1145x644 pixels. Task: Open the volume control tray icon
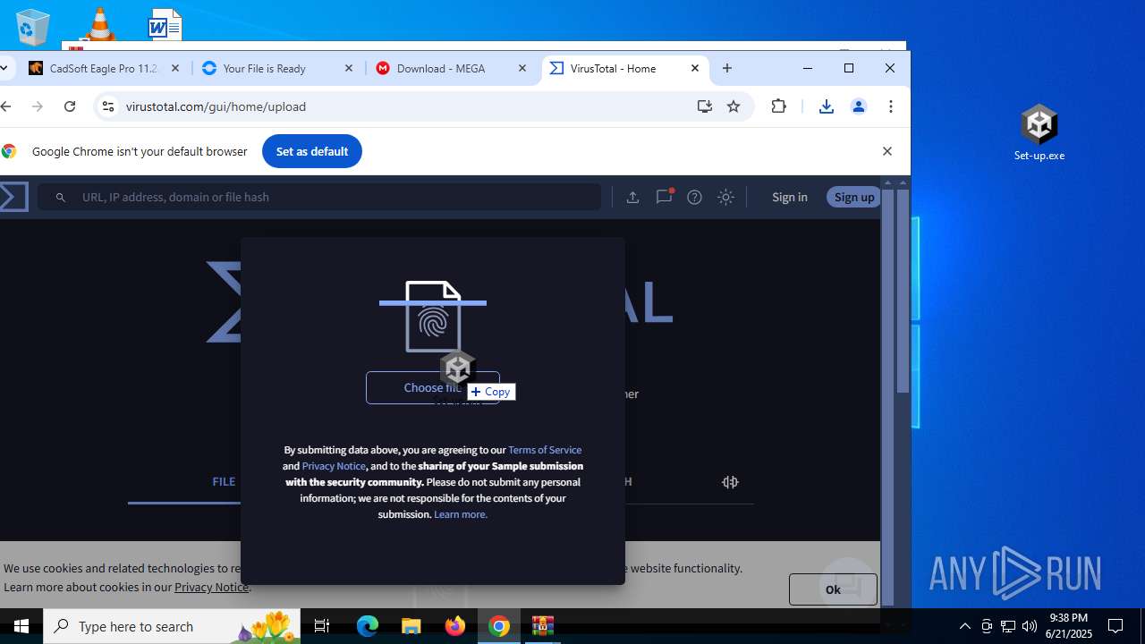pyautogui.click(x=1030, y=626)
